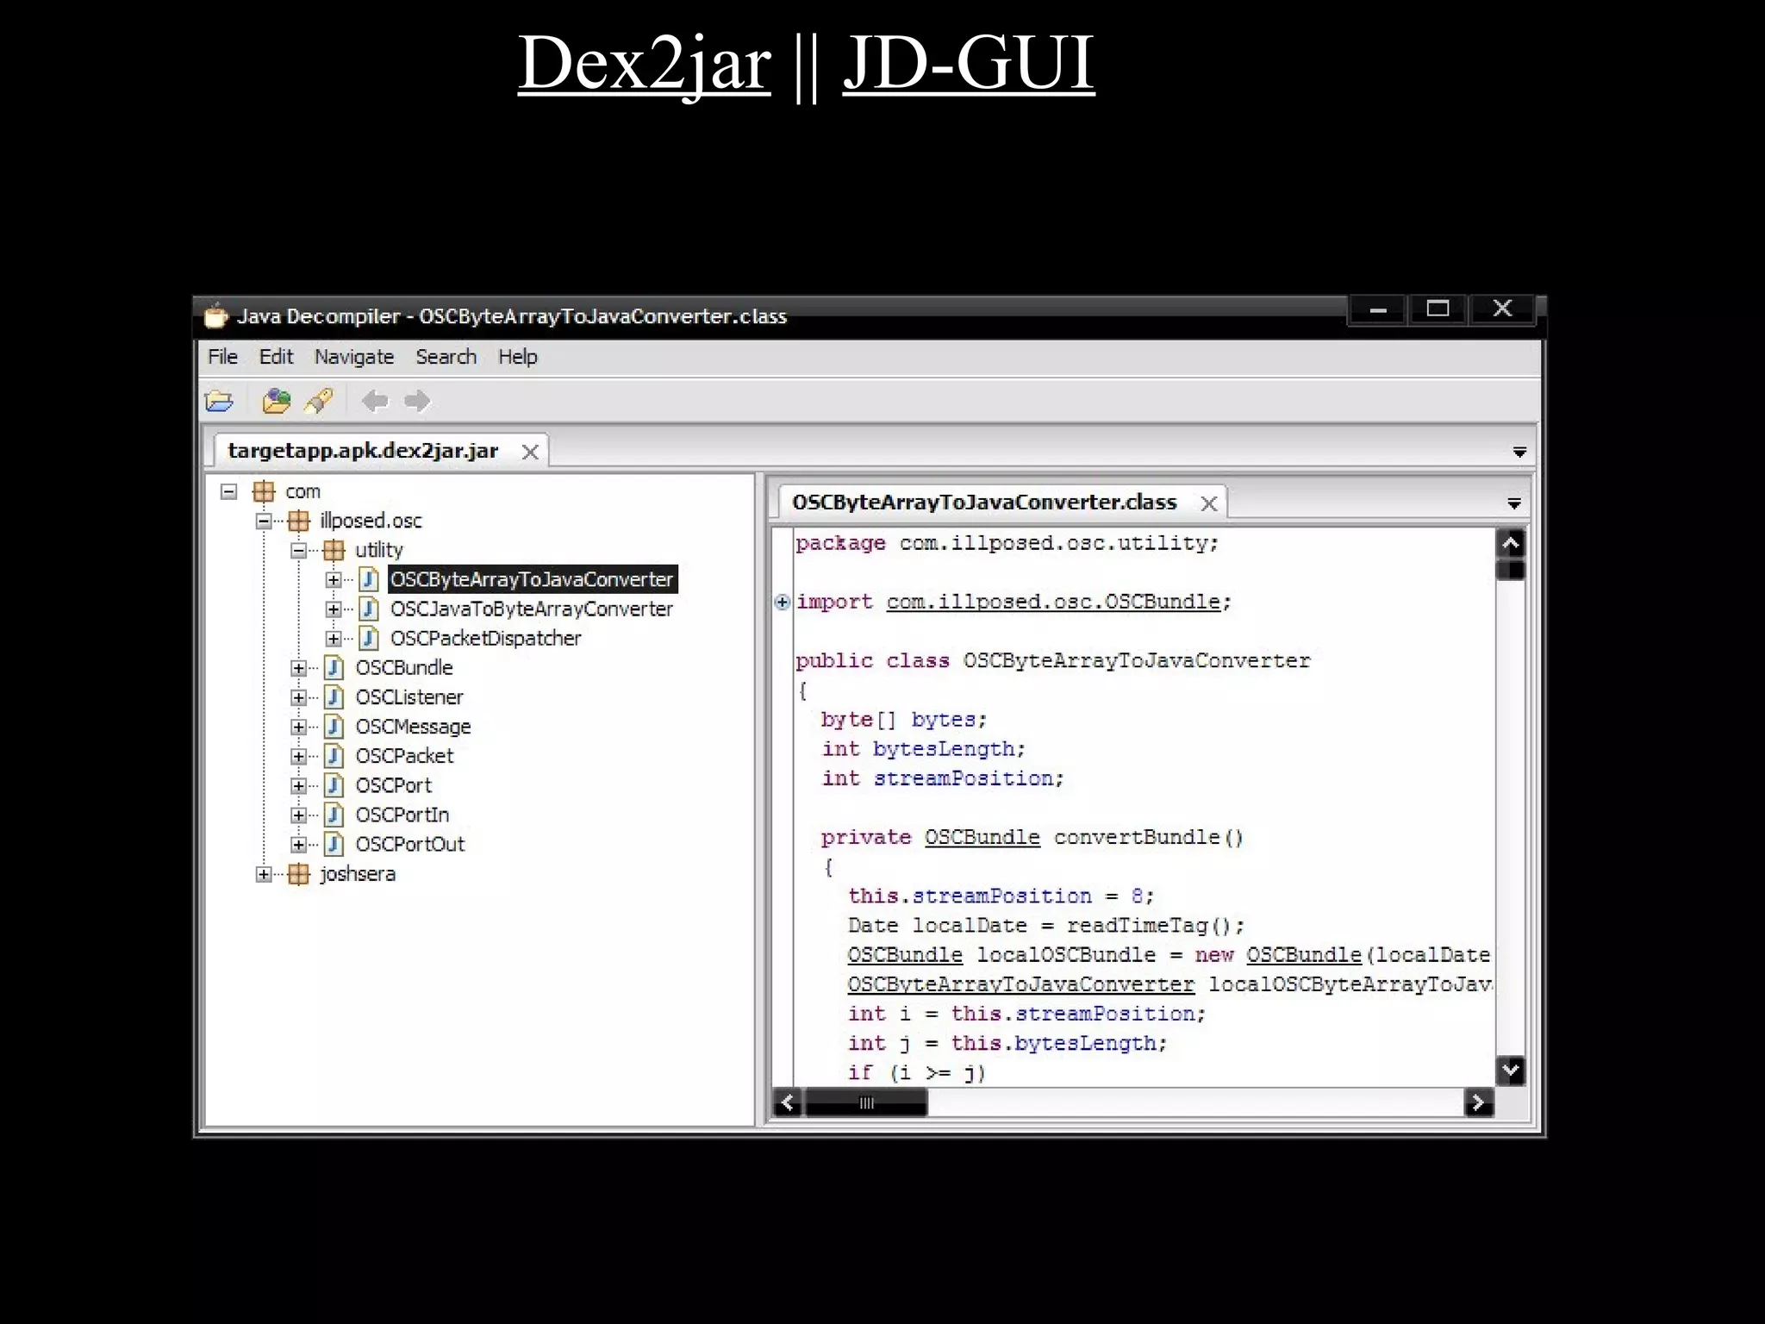Viewport: 1765px width, 1324px height.
Task: Minimize the Java Decompiler window
Action: (x=1377, y=309)
